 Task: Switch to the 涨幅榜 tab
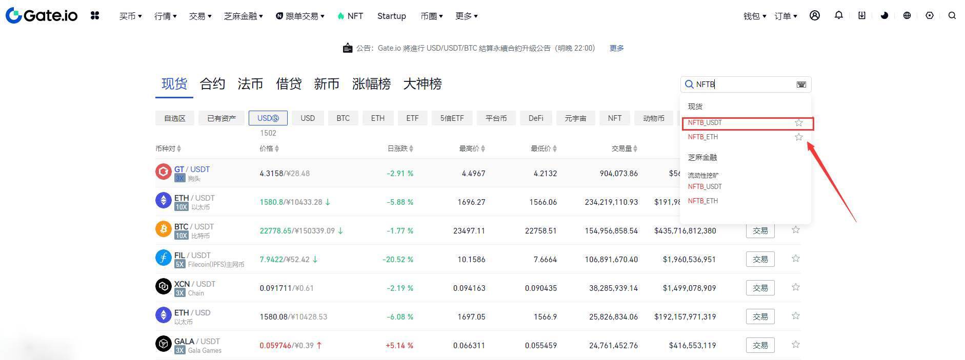pos(371,84)
